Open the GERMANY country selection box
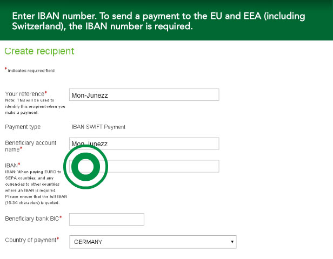The height and width of the screenshot is (259, 333). tap(152, 242)
